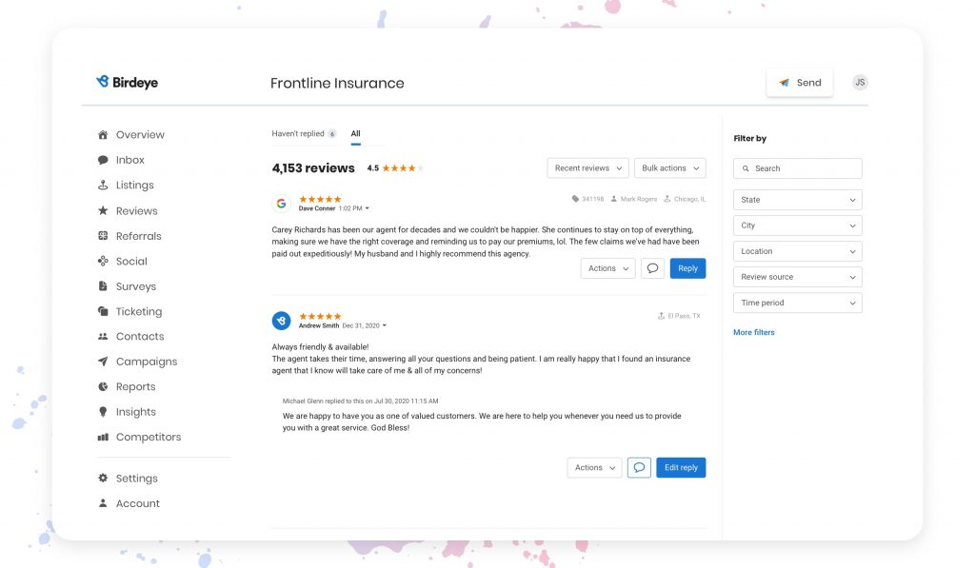Click the comment bubble beside the Reply button

coord(653,268)
